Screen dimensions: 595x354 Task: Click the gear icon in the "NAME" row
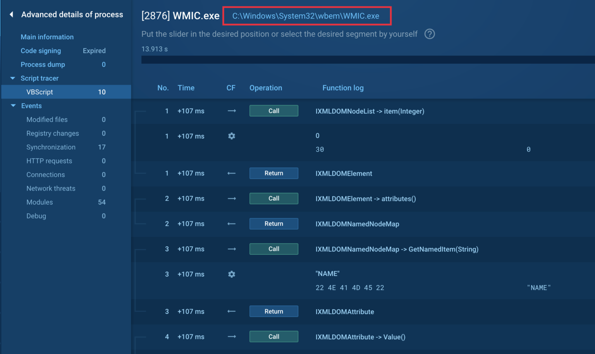[232, 274]
